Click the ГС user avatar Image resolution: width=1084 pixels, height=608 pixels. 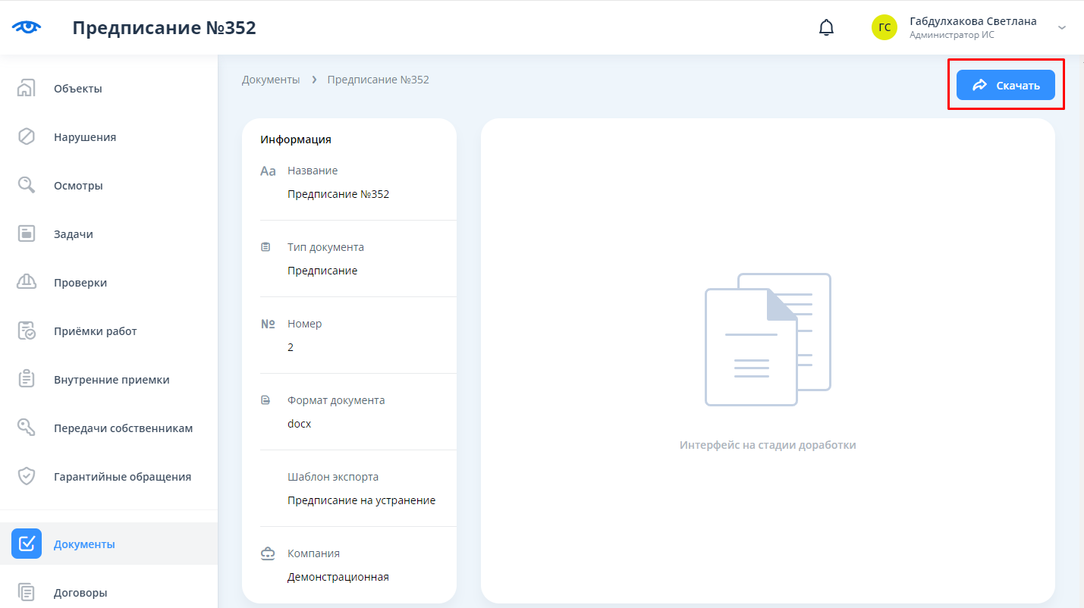[884, 28]
